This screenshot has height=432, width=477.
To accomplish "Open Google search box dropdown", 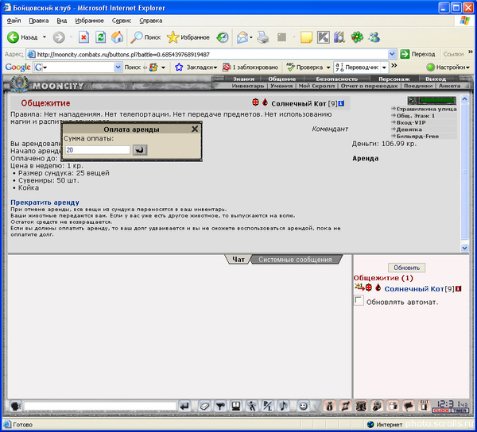I will [x=118, y=67].
